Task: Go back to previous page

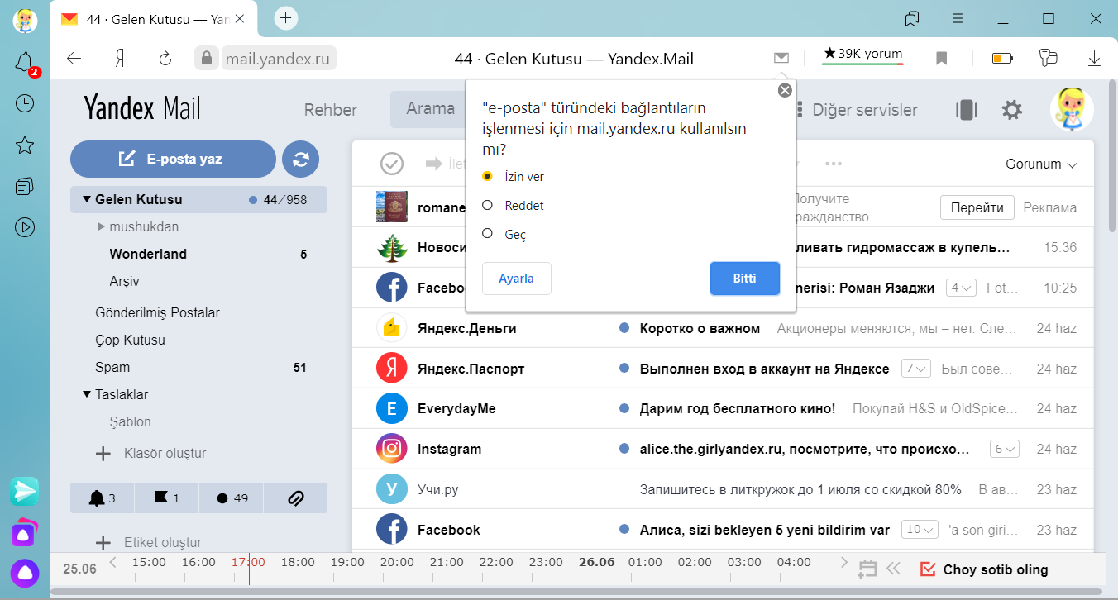Action: [x=74, y=58]
